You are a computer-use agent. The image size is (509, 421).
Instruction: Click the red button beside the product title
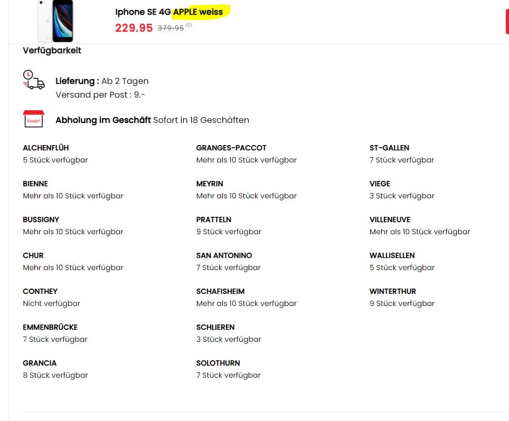tap(506, 22)
